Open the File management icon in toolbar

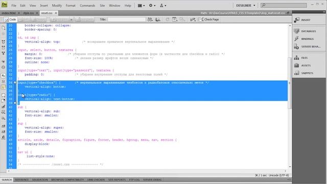click(x=150, y=19)
